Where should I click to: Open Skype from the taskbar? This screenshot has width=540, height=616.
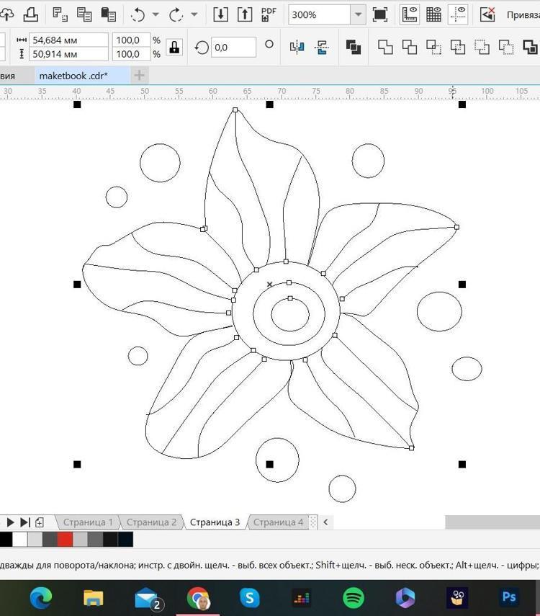(249, 597)
